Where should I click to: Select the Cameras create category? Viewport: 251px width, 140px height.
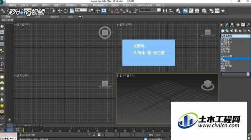click(x=236, y=31)
